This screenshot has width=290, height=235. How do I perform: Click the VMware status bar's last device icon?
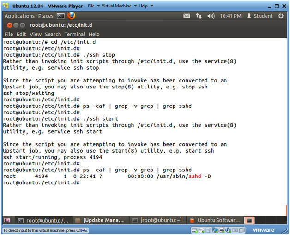point(242,230)
